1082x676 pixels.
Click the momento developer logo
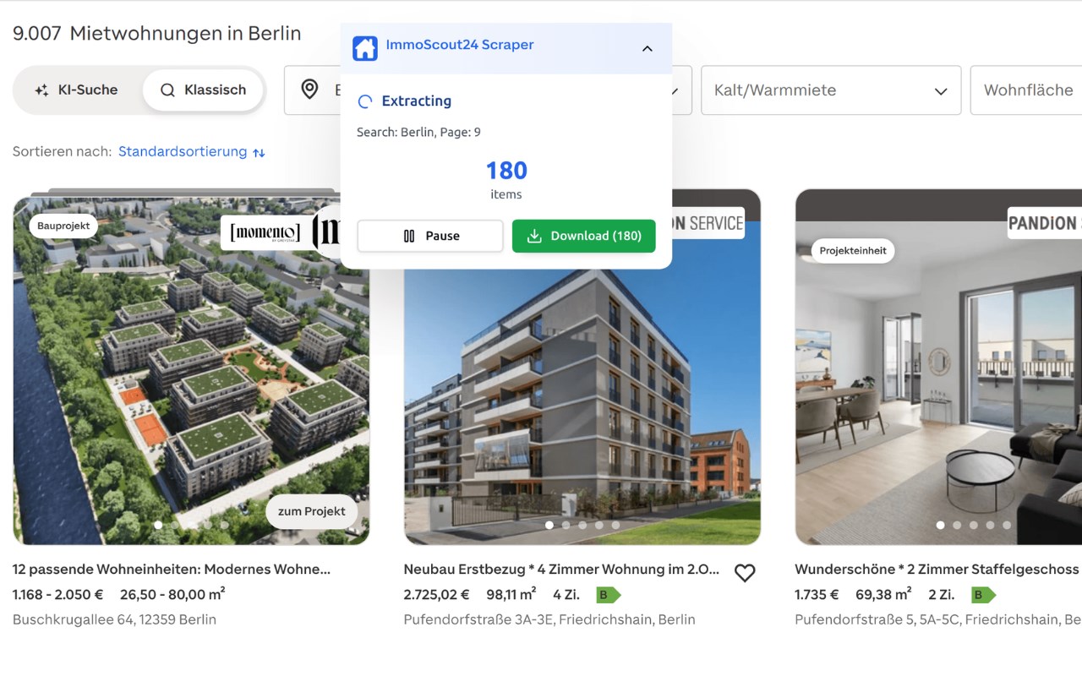pos(265,232)
